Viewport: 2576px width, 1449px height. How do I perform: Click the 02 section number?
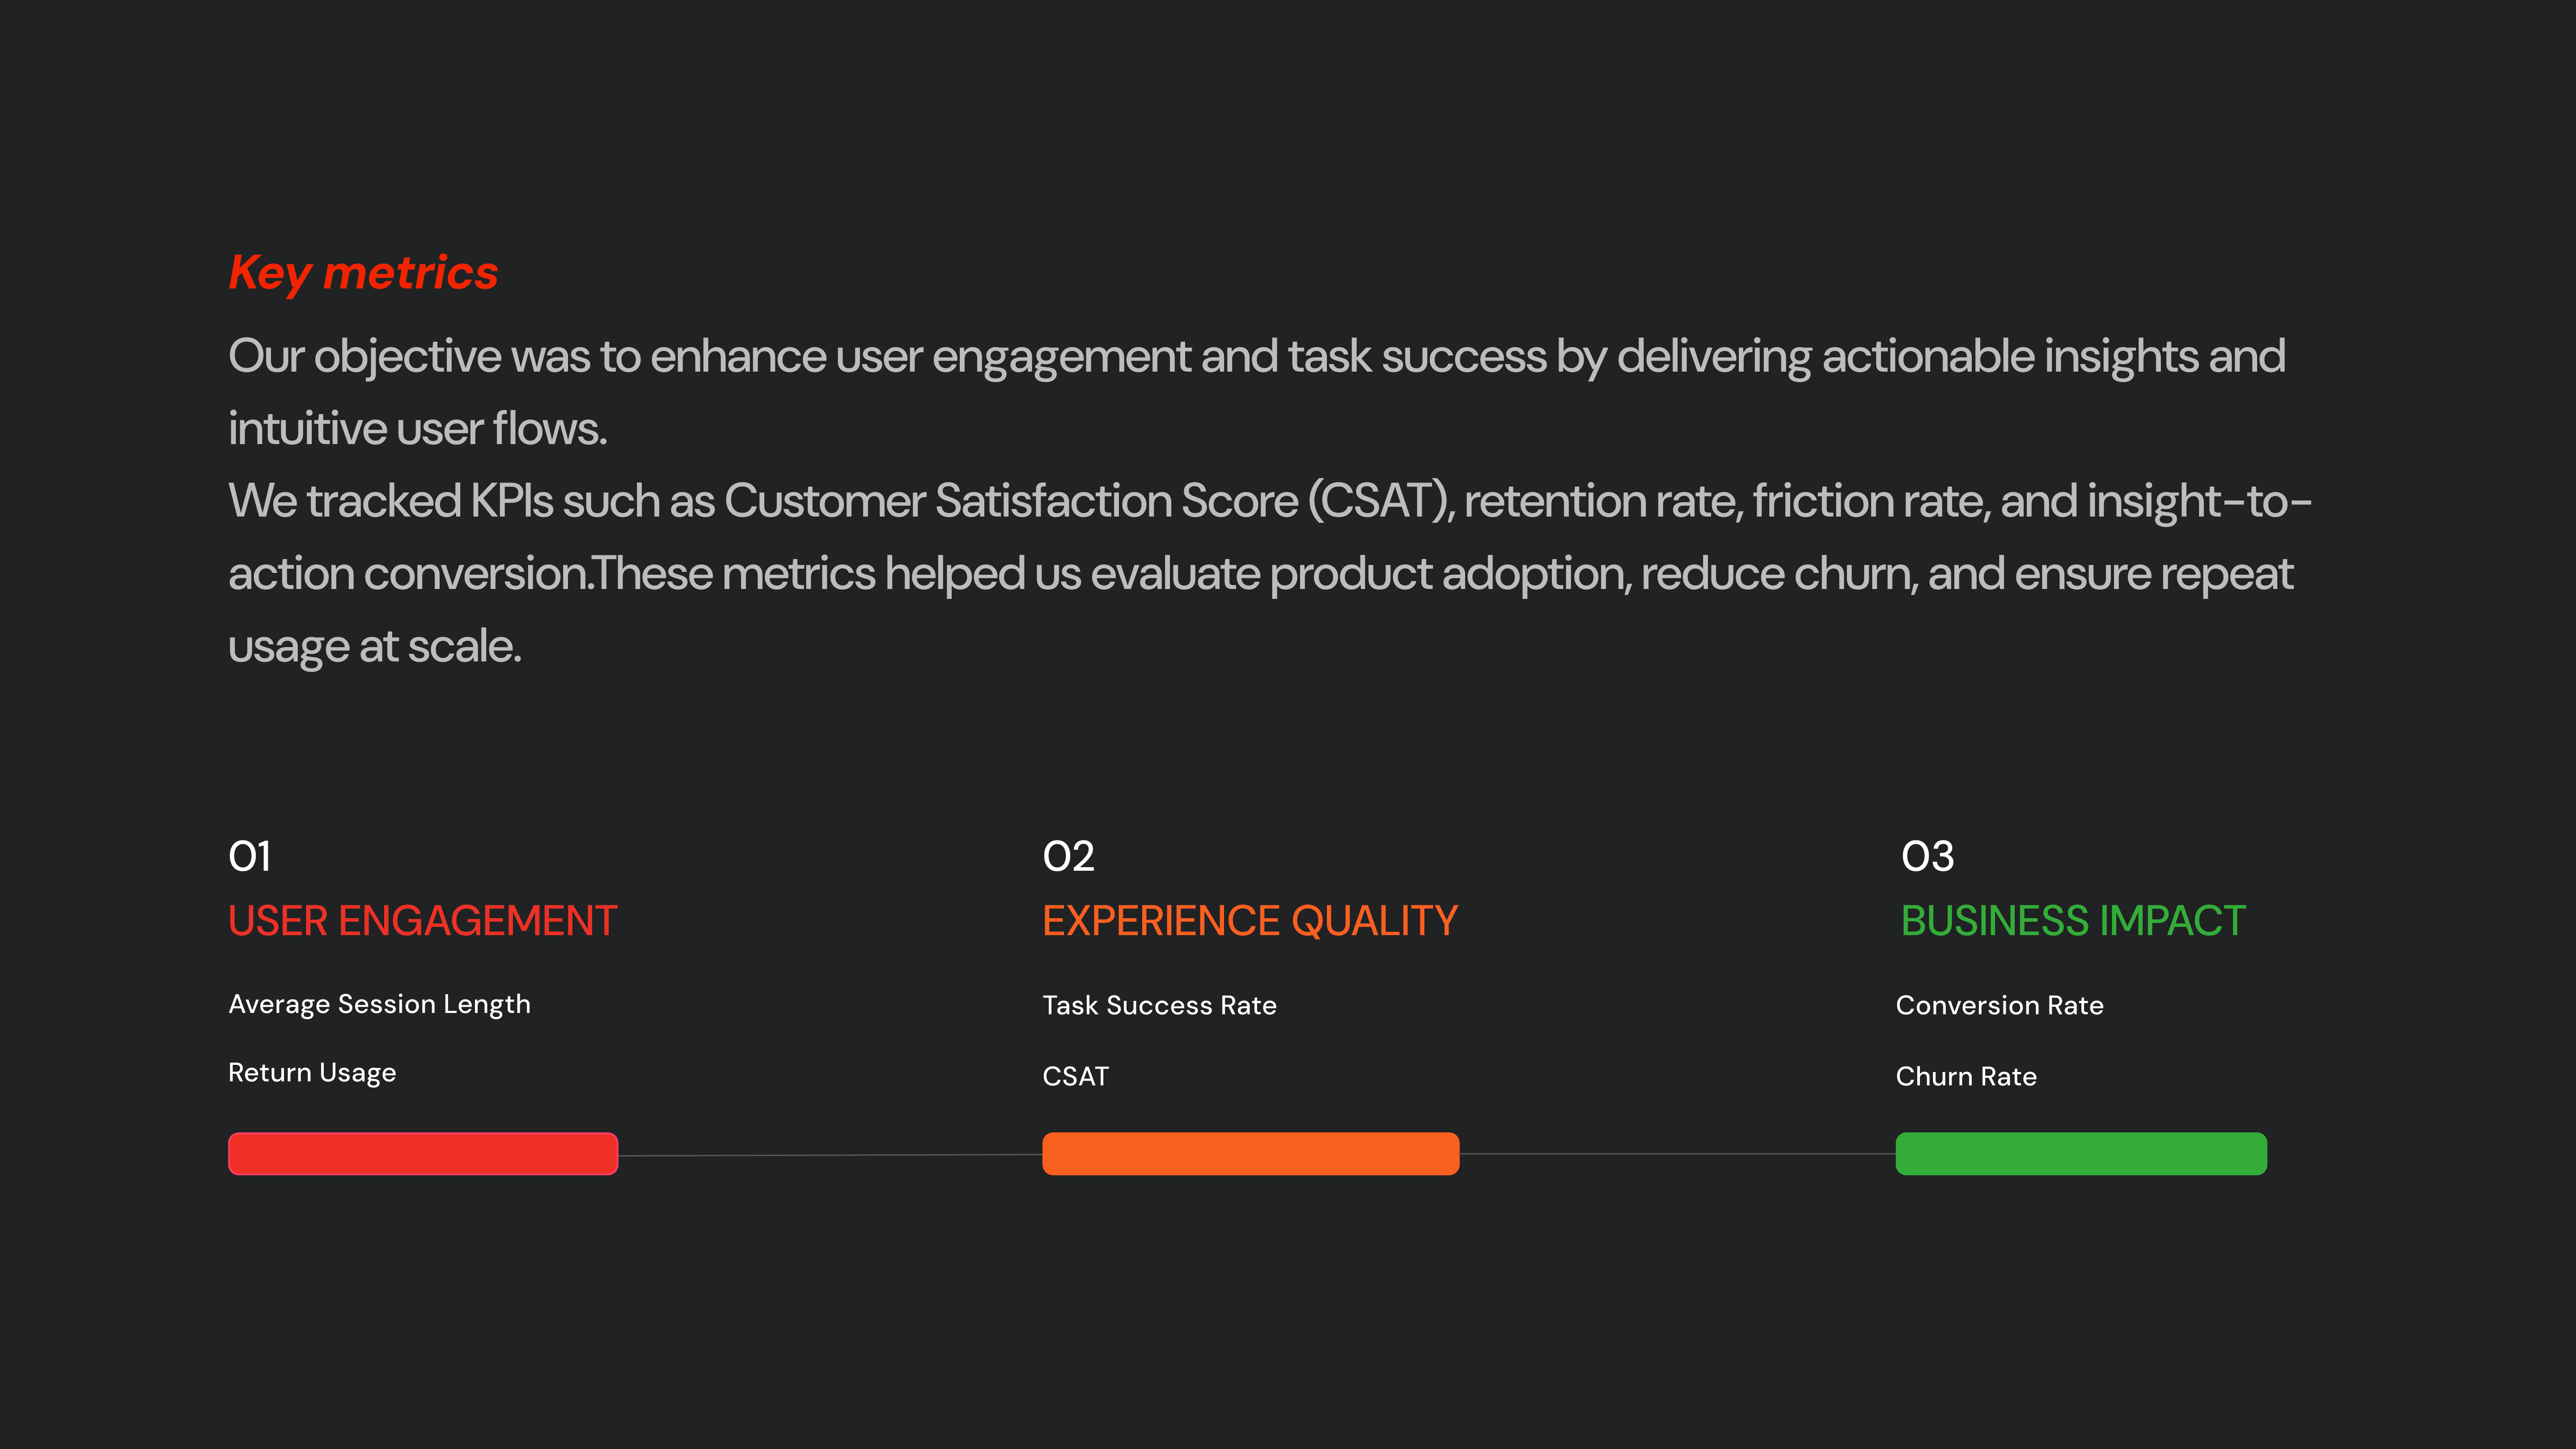pos(1068,857)
